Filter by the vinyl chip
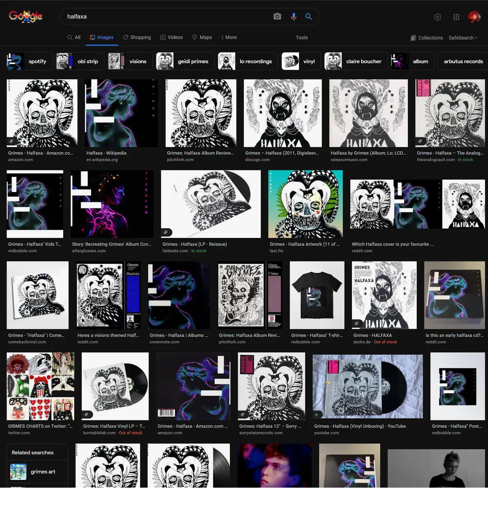The width and height of the screenshot is (488, 528). [301, 61]
